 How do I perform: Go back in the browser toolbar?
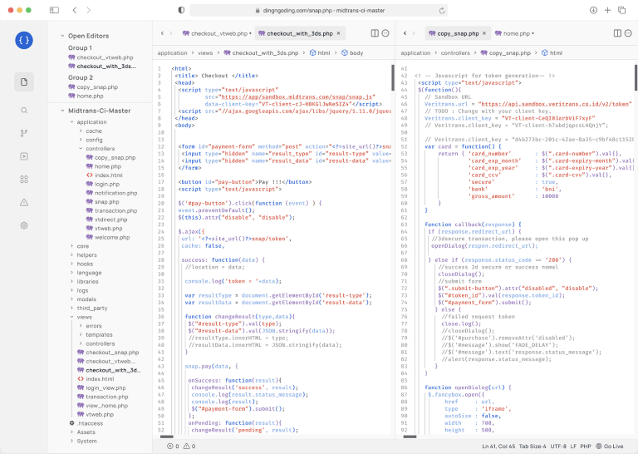pyautogui.click(x=75, y=10)
